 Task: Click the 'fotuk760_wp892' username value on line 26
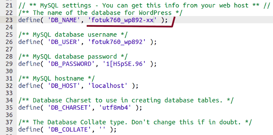click(117, 42)
